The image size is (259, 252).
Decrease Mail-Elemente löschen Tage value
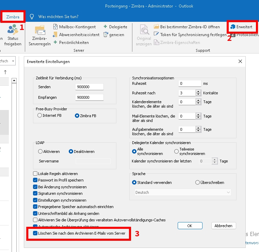(x=198, y=117)
